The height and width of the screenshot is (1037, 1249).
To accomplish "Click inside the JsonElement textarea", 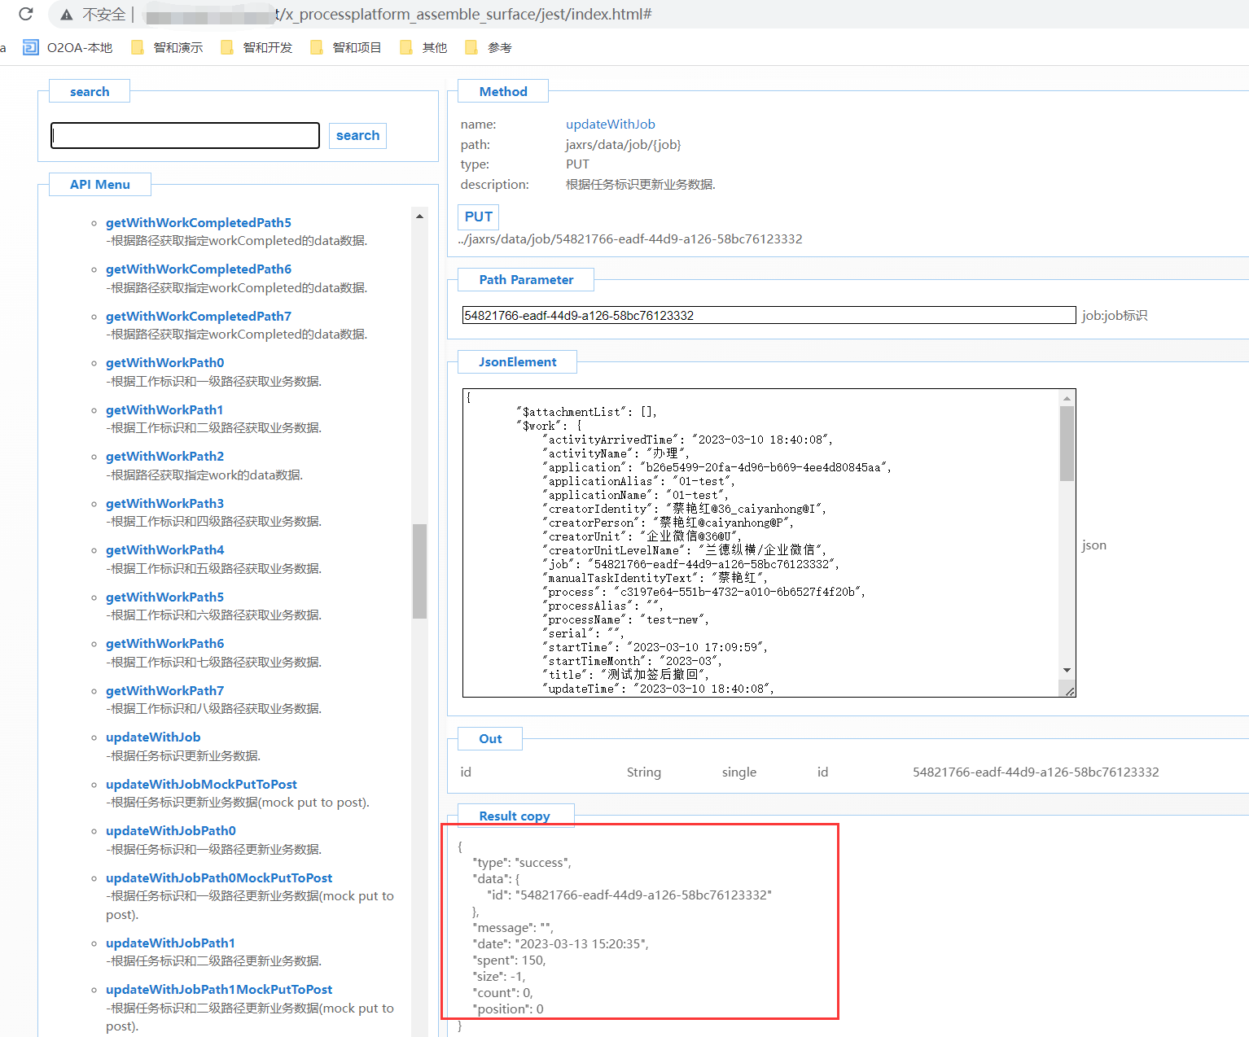I will [x=761, y=542].
